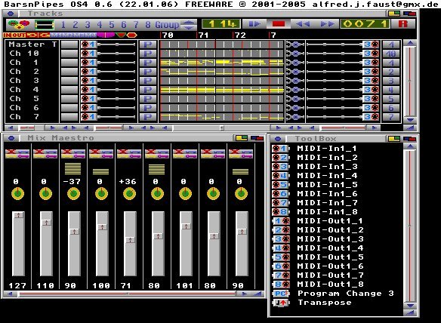Click the Master T track name

click(x=32, y=44)
